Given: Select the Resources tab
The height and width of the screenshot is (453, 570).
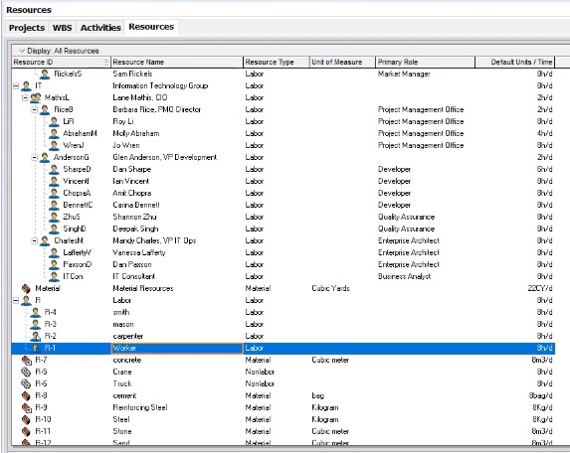Looking at the screenshot, I should (151, 27).
